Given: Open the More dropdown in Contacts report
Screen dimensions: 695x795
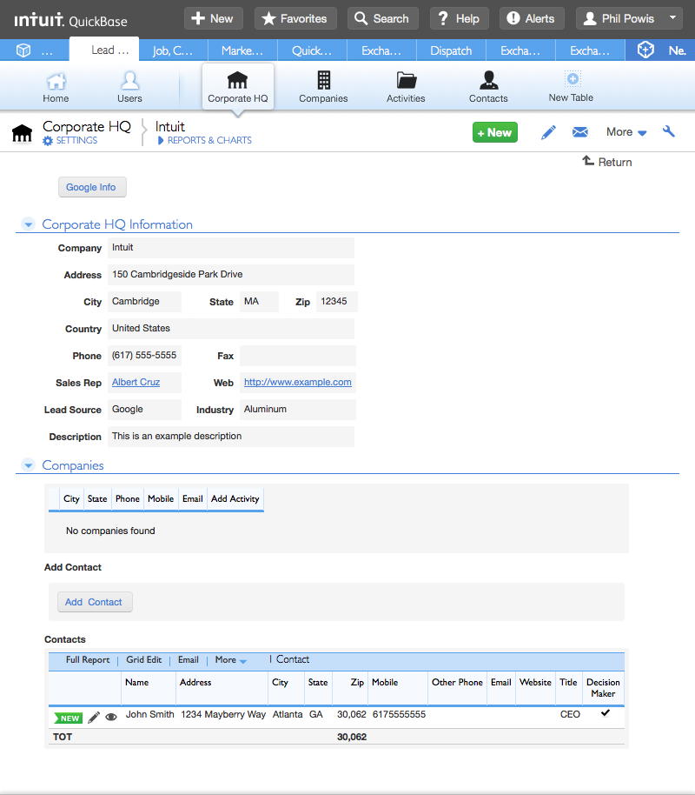Looking at the screenshot, I should tap(230, 659).
